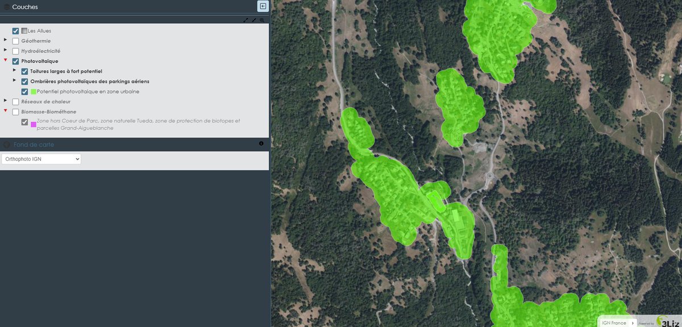The image size is (682, 327).
Task: Click the 3Liz logo
Action: click(x=668, y=321)
